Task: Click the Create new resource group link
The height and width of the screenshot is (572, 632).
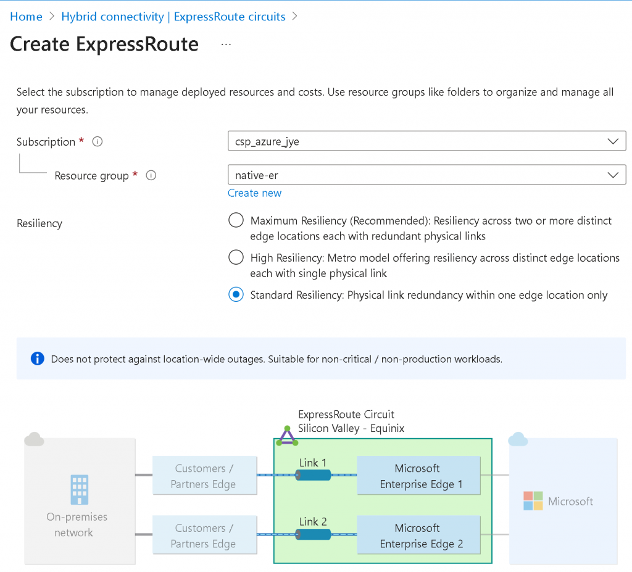Action: point(254,193)
